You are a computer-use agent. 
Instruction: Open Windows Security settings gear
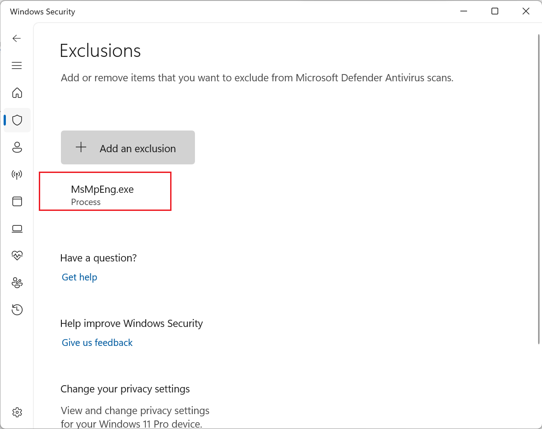pos(17,412)
